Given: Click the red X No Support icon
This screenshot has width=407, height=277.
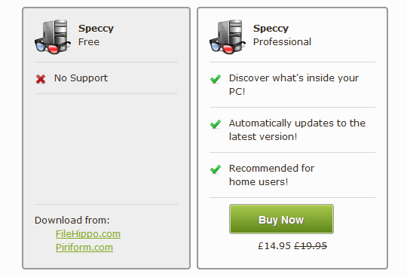Looking at the screenshot, I should coord(41,79).
